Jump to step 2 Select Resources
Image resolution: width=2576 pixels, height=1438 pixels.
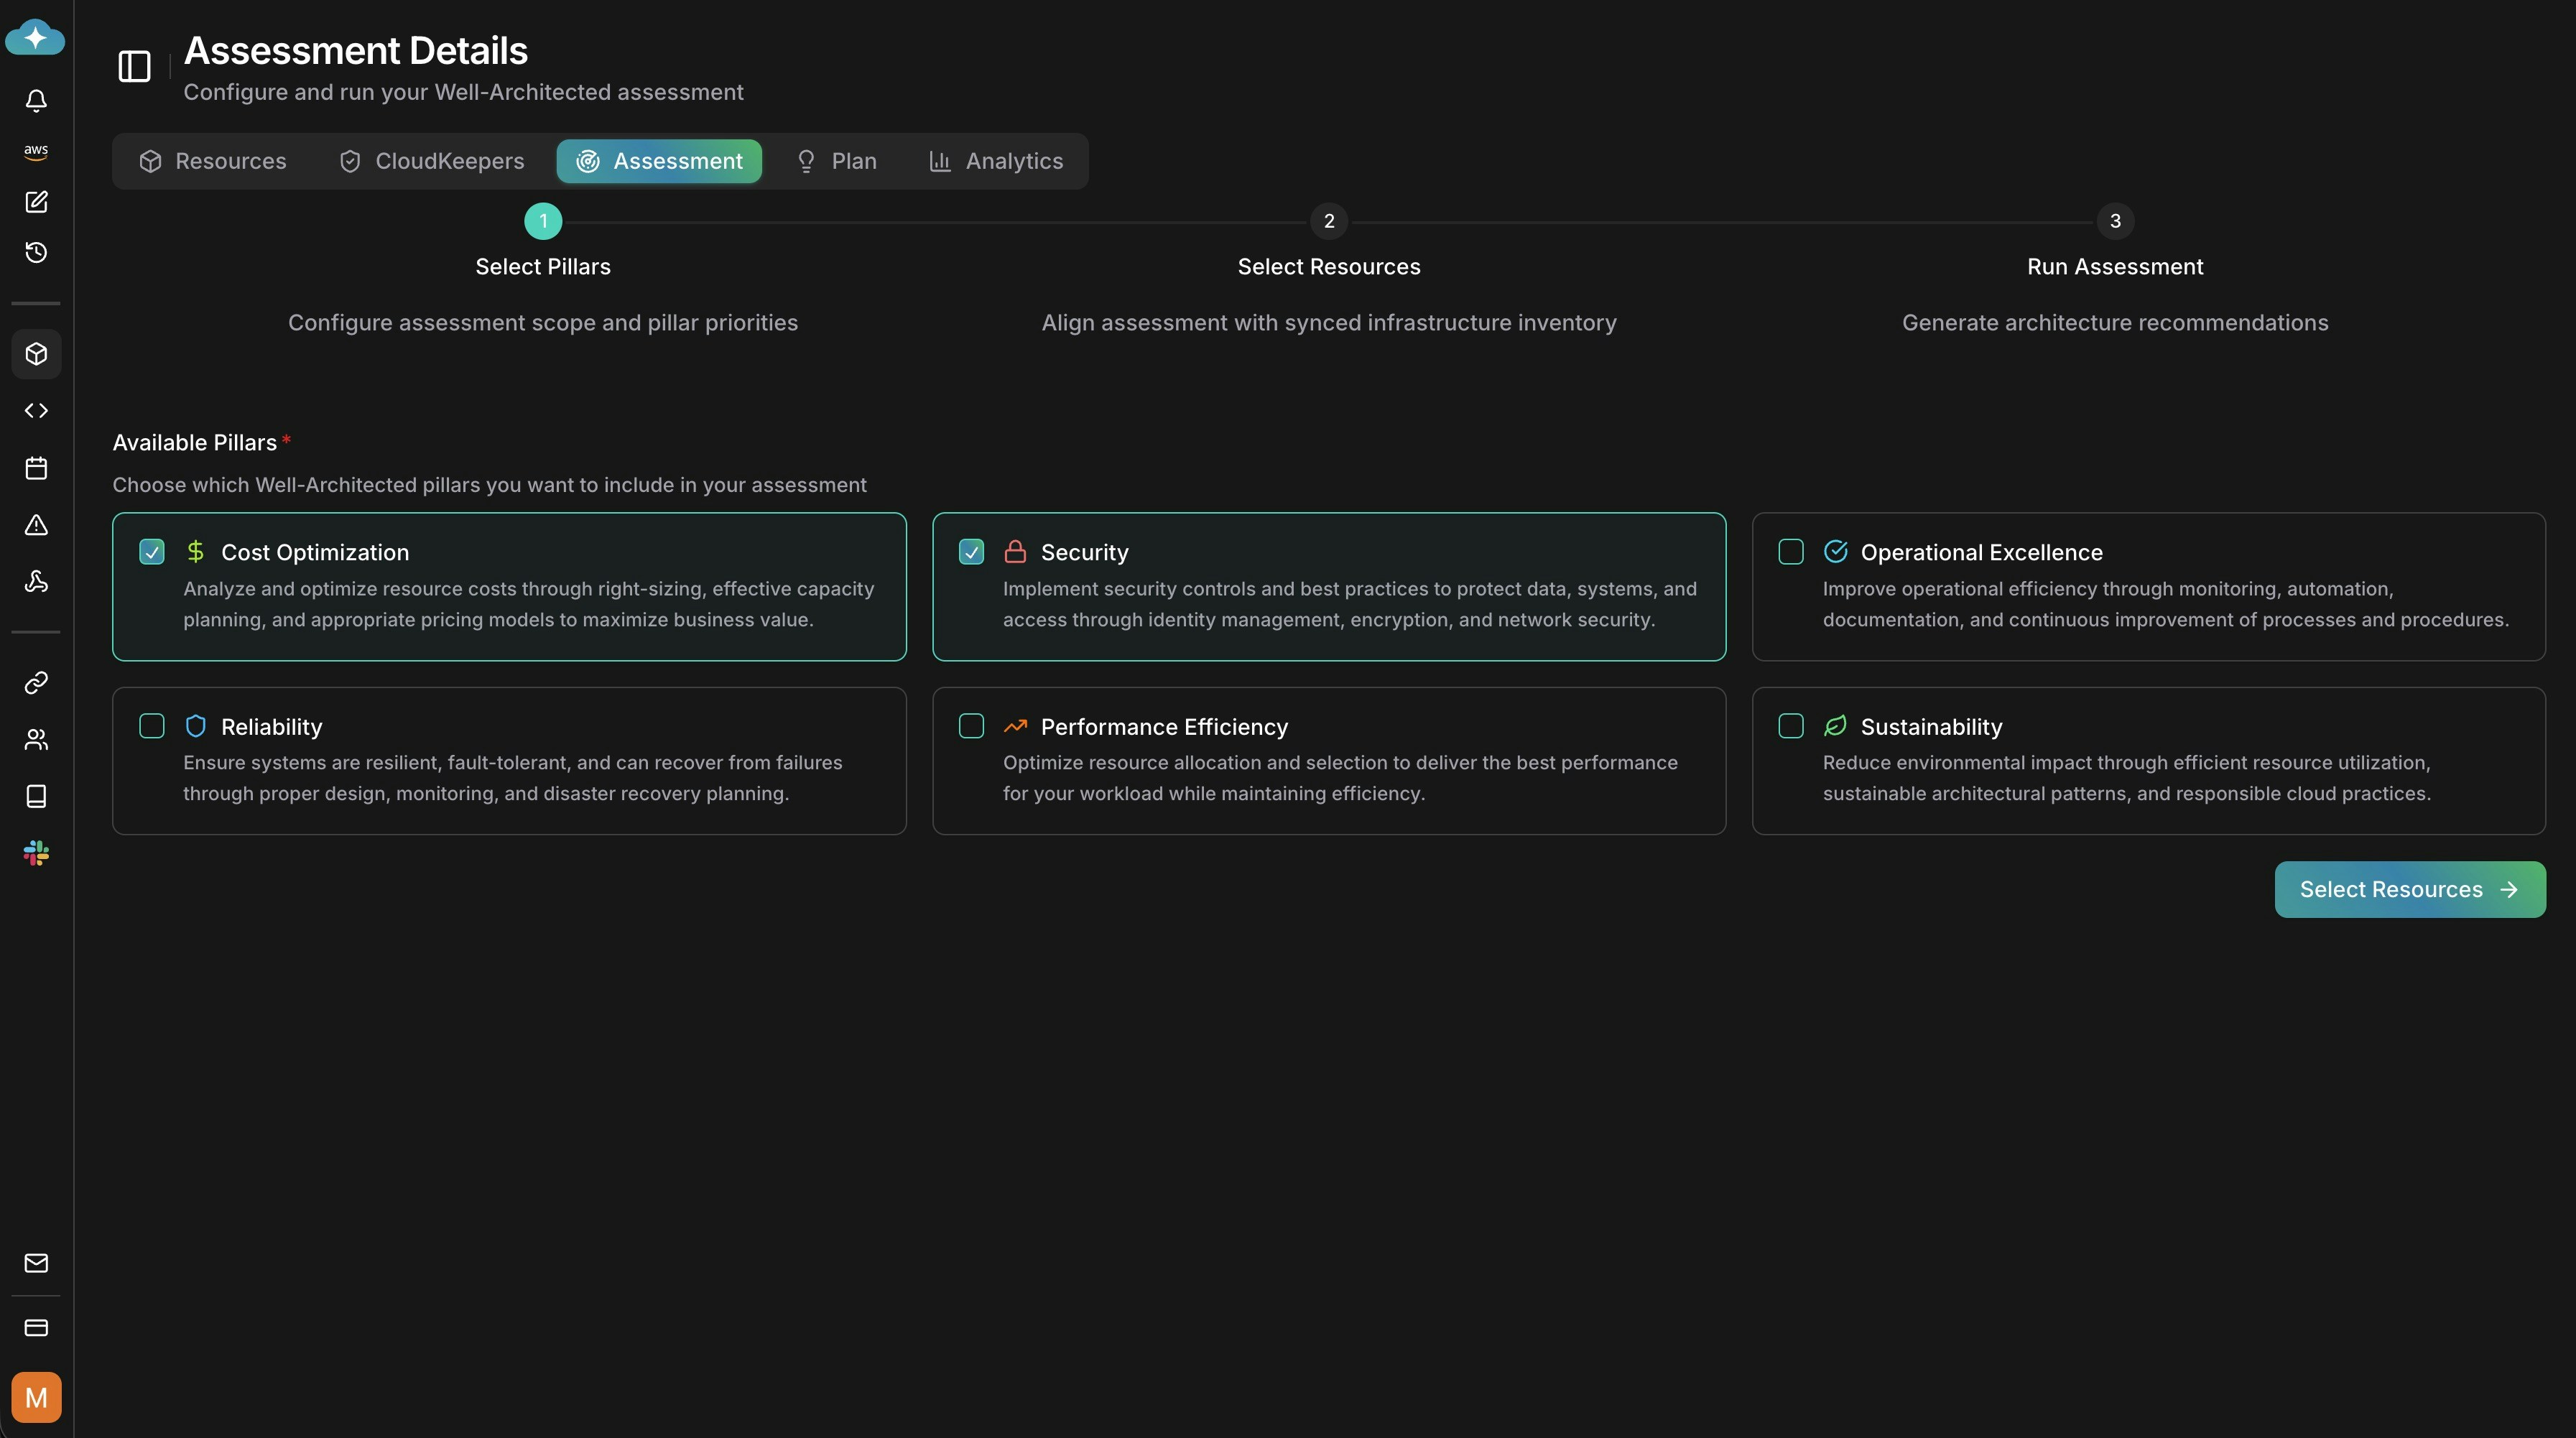[1328, 221]
